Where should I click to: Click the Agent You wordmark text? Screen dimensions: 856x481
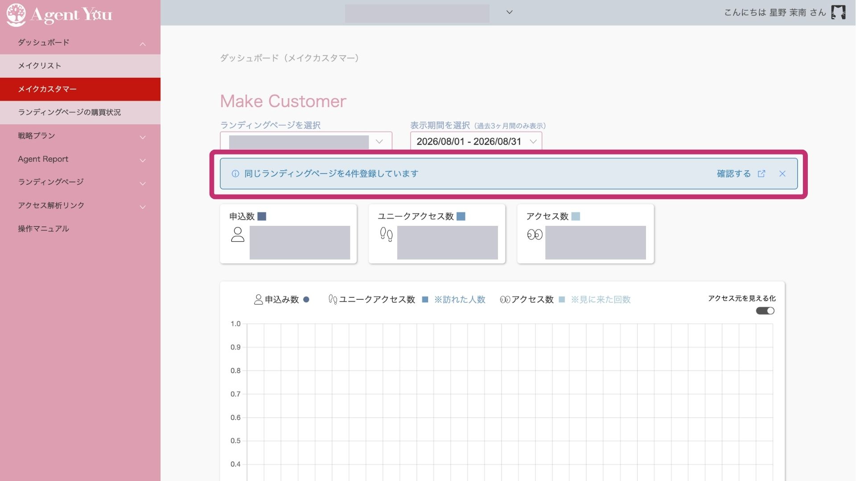click(71, 14)
